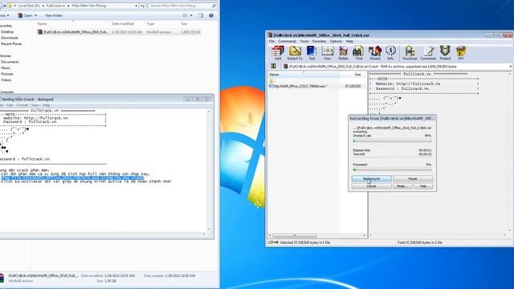Open the Options menu in WinRAR

click(x=336, y=41)
